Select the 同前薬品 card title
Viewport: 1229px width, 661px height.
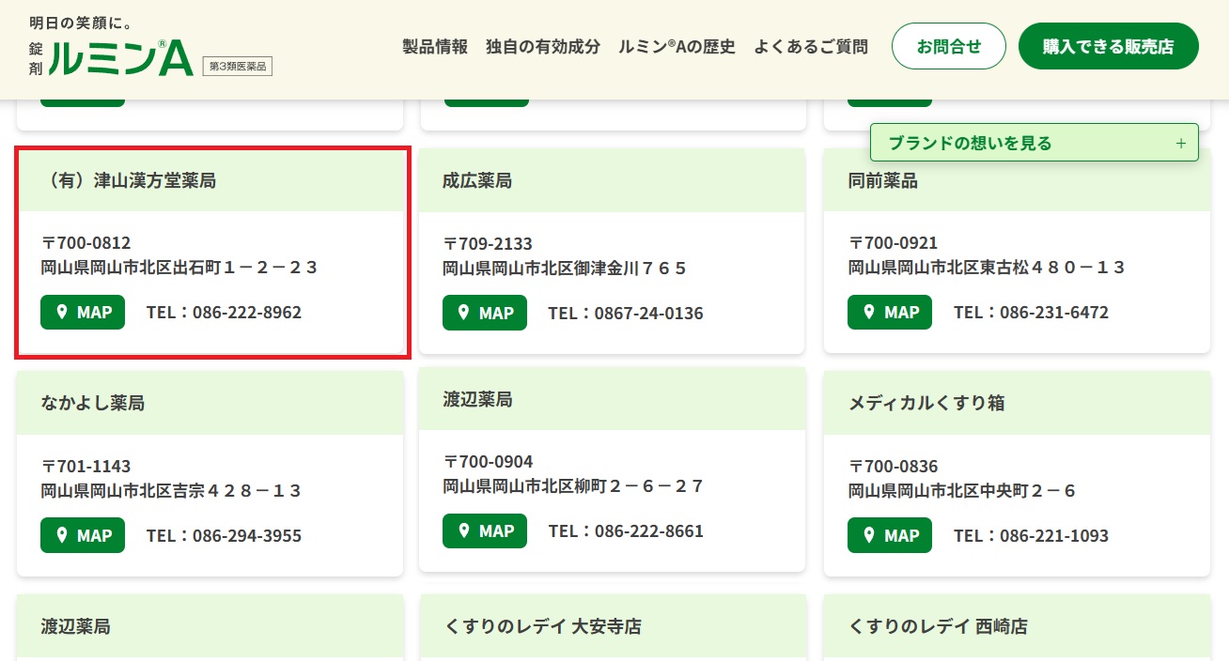click(883, 180)
